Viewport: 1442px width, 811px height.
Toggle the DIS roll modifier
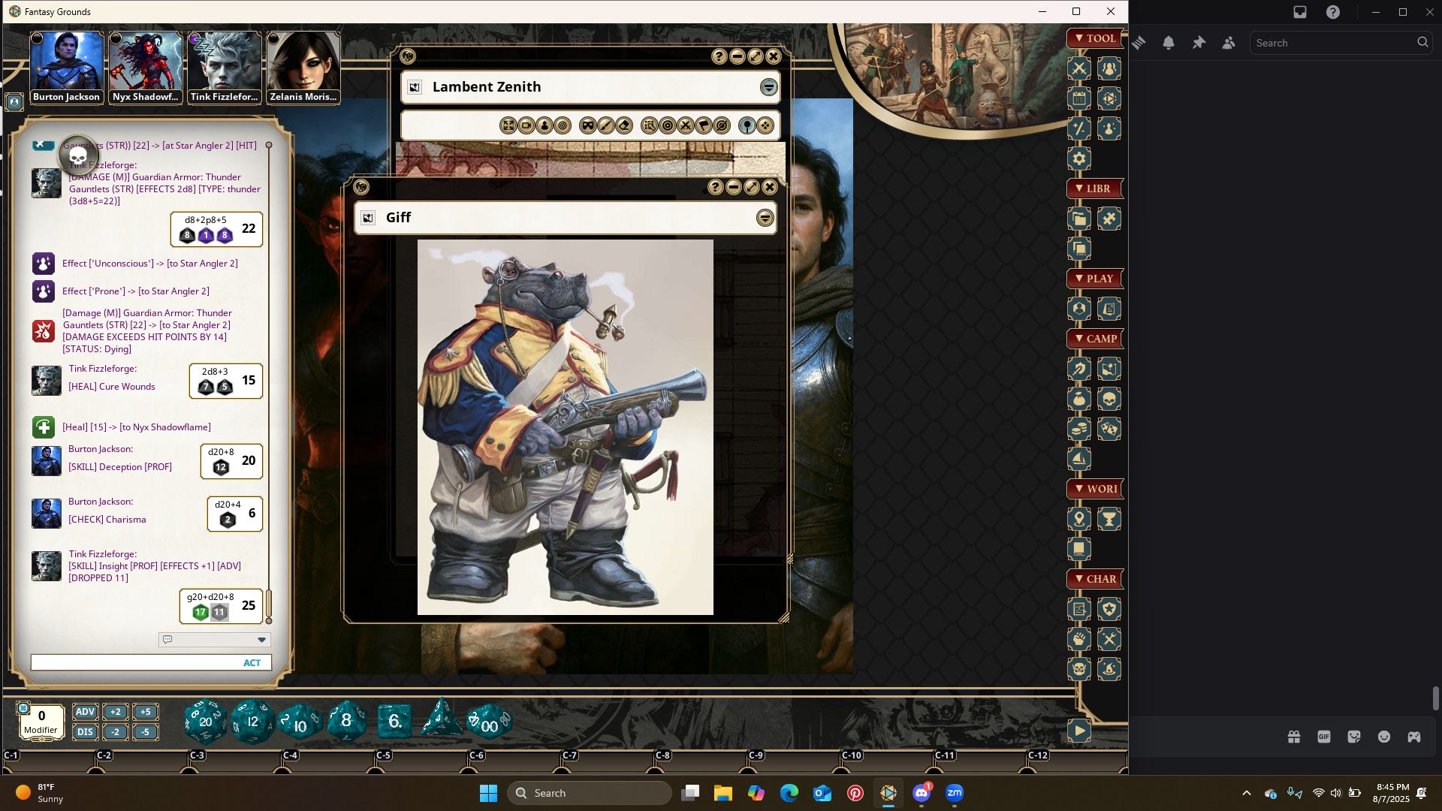tap(85, 732)
